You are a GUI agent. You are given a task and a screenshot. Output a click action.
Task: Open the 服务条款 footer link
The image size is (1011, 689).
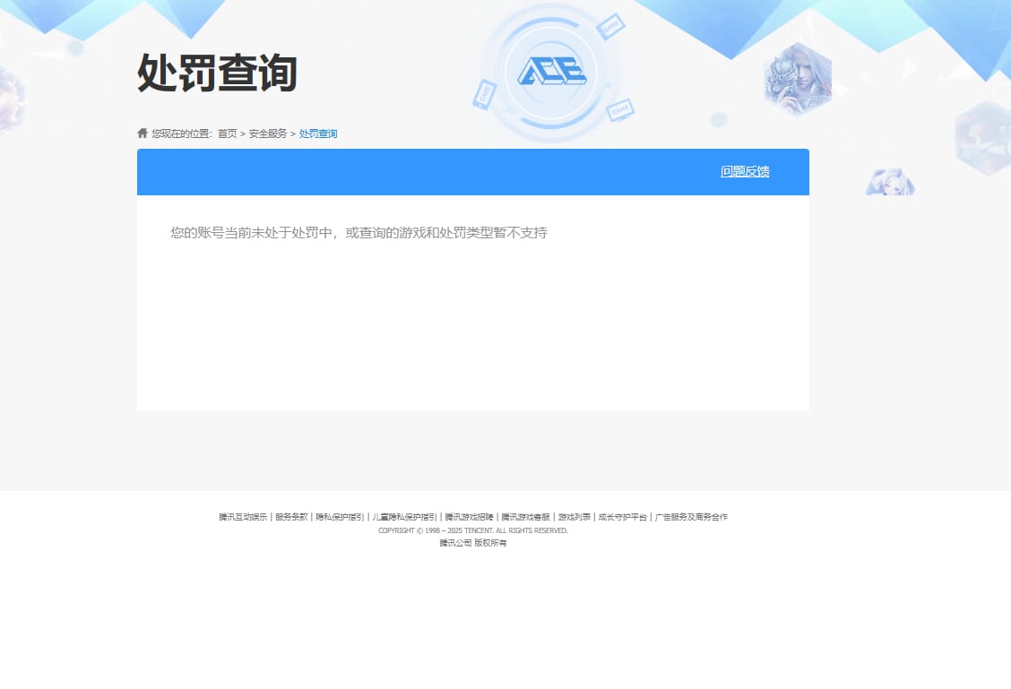click(291, 517)
